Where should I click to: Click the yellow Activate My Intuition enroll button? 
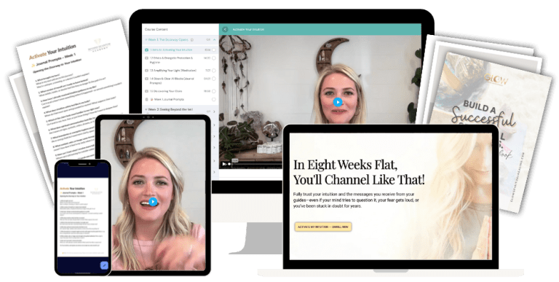323,227
